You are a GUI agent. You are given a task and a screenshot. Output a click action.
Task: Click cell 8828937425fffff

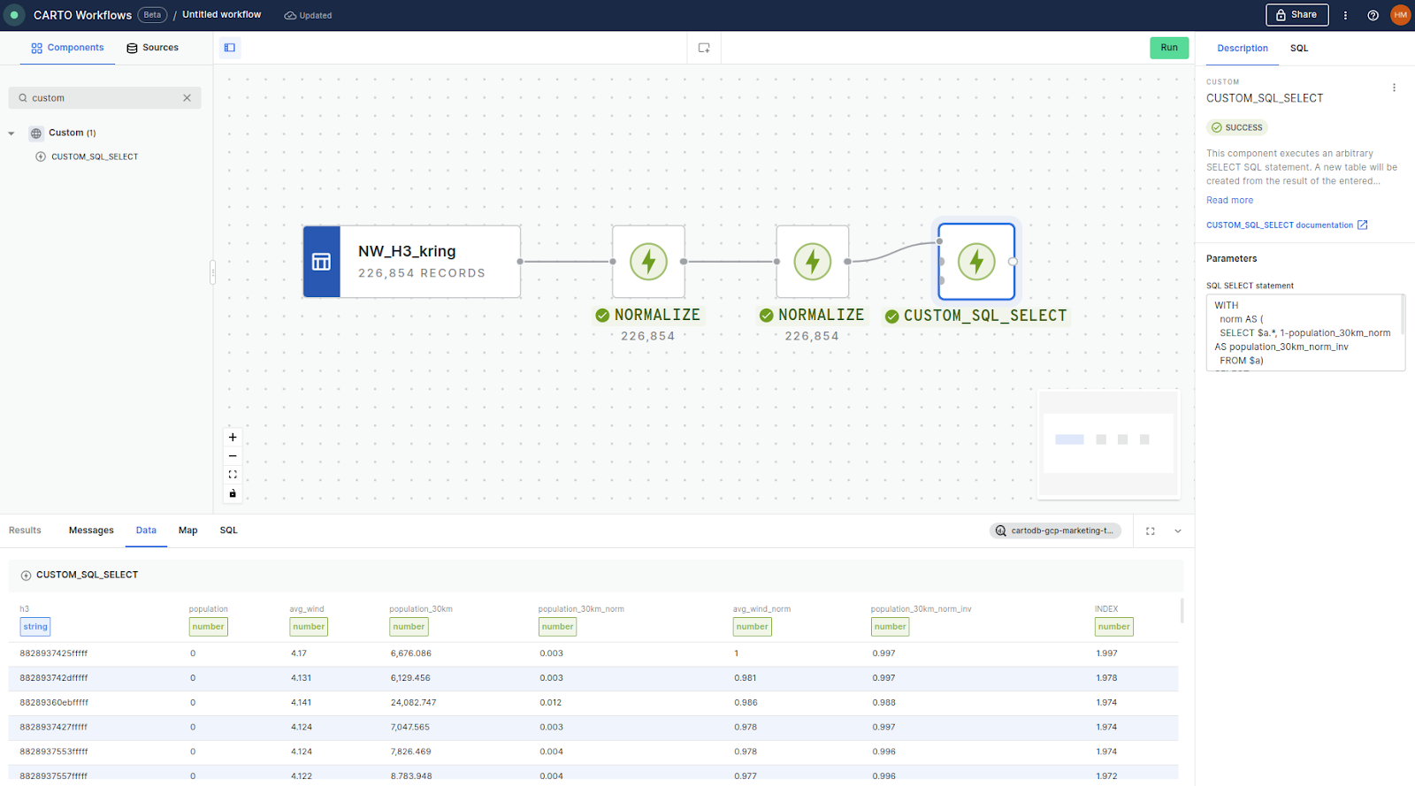point(54,653)
